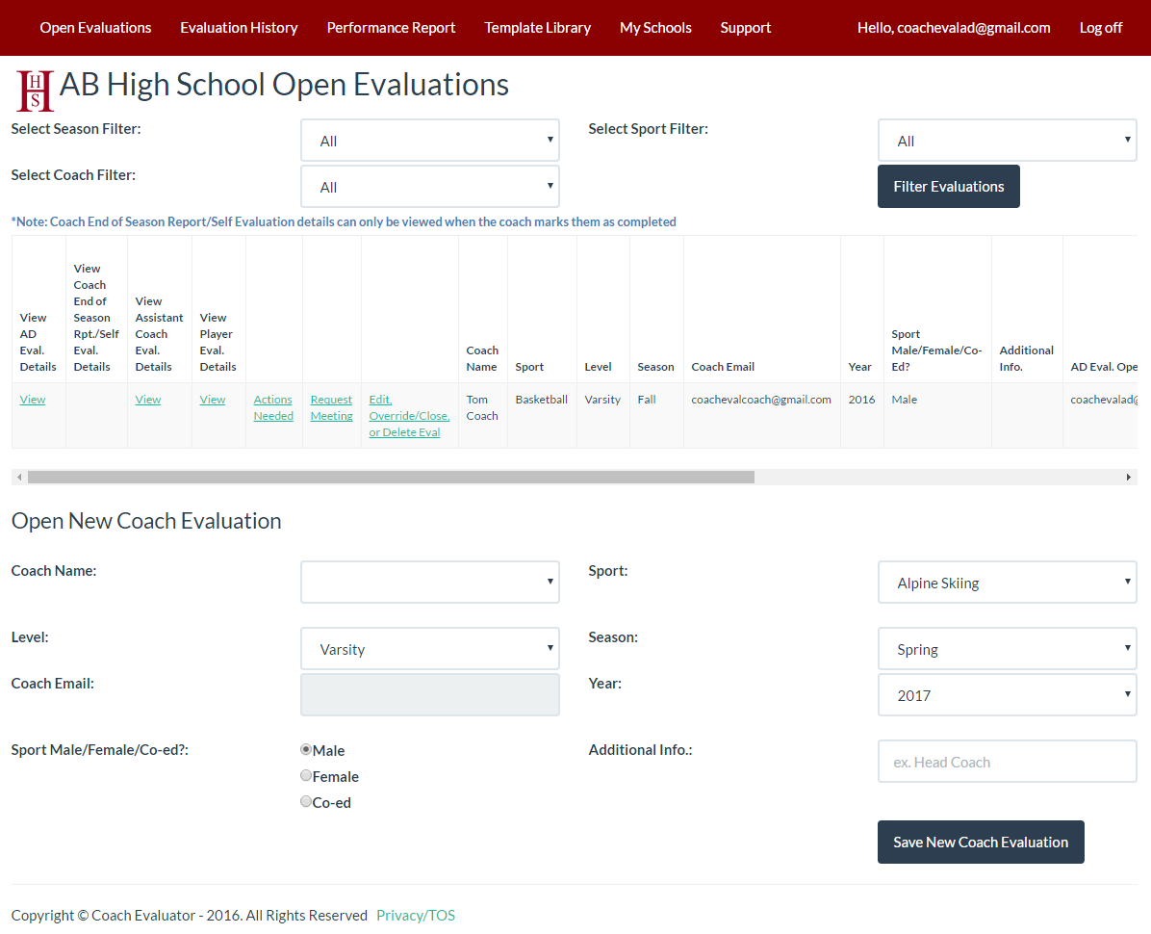Click the table scrollbar right arrow
Image resolution: width=1151 pixels, height=934 pixels.
(1128, 478)
